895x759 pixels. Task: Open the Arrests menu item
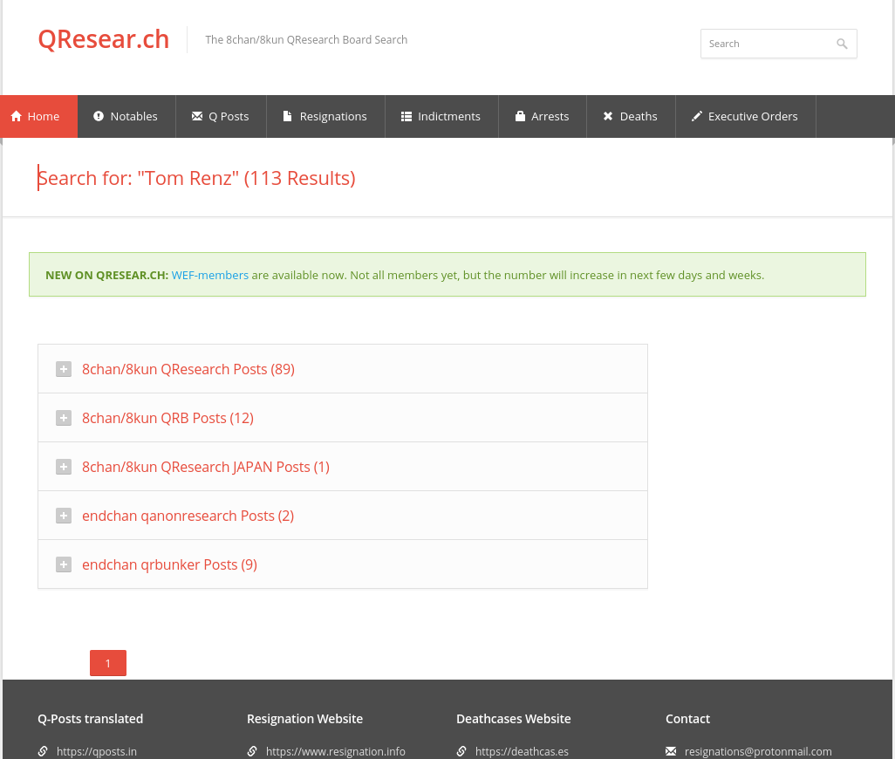[x=543, y=116]
